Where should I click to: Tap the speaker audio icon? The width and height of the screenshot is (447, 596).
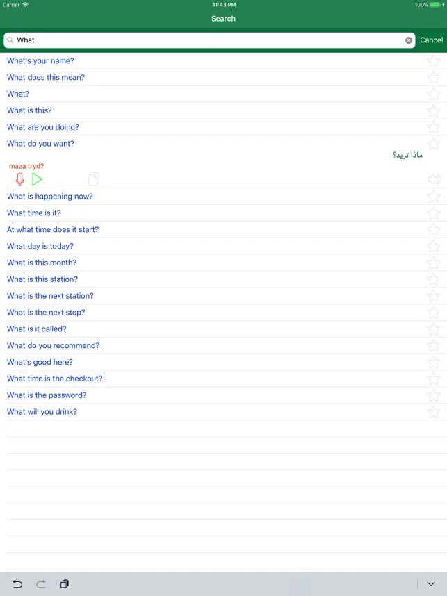pyautogui.click(x=434, y=179)
